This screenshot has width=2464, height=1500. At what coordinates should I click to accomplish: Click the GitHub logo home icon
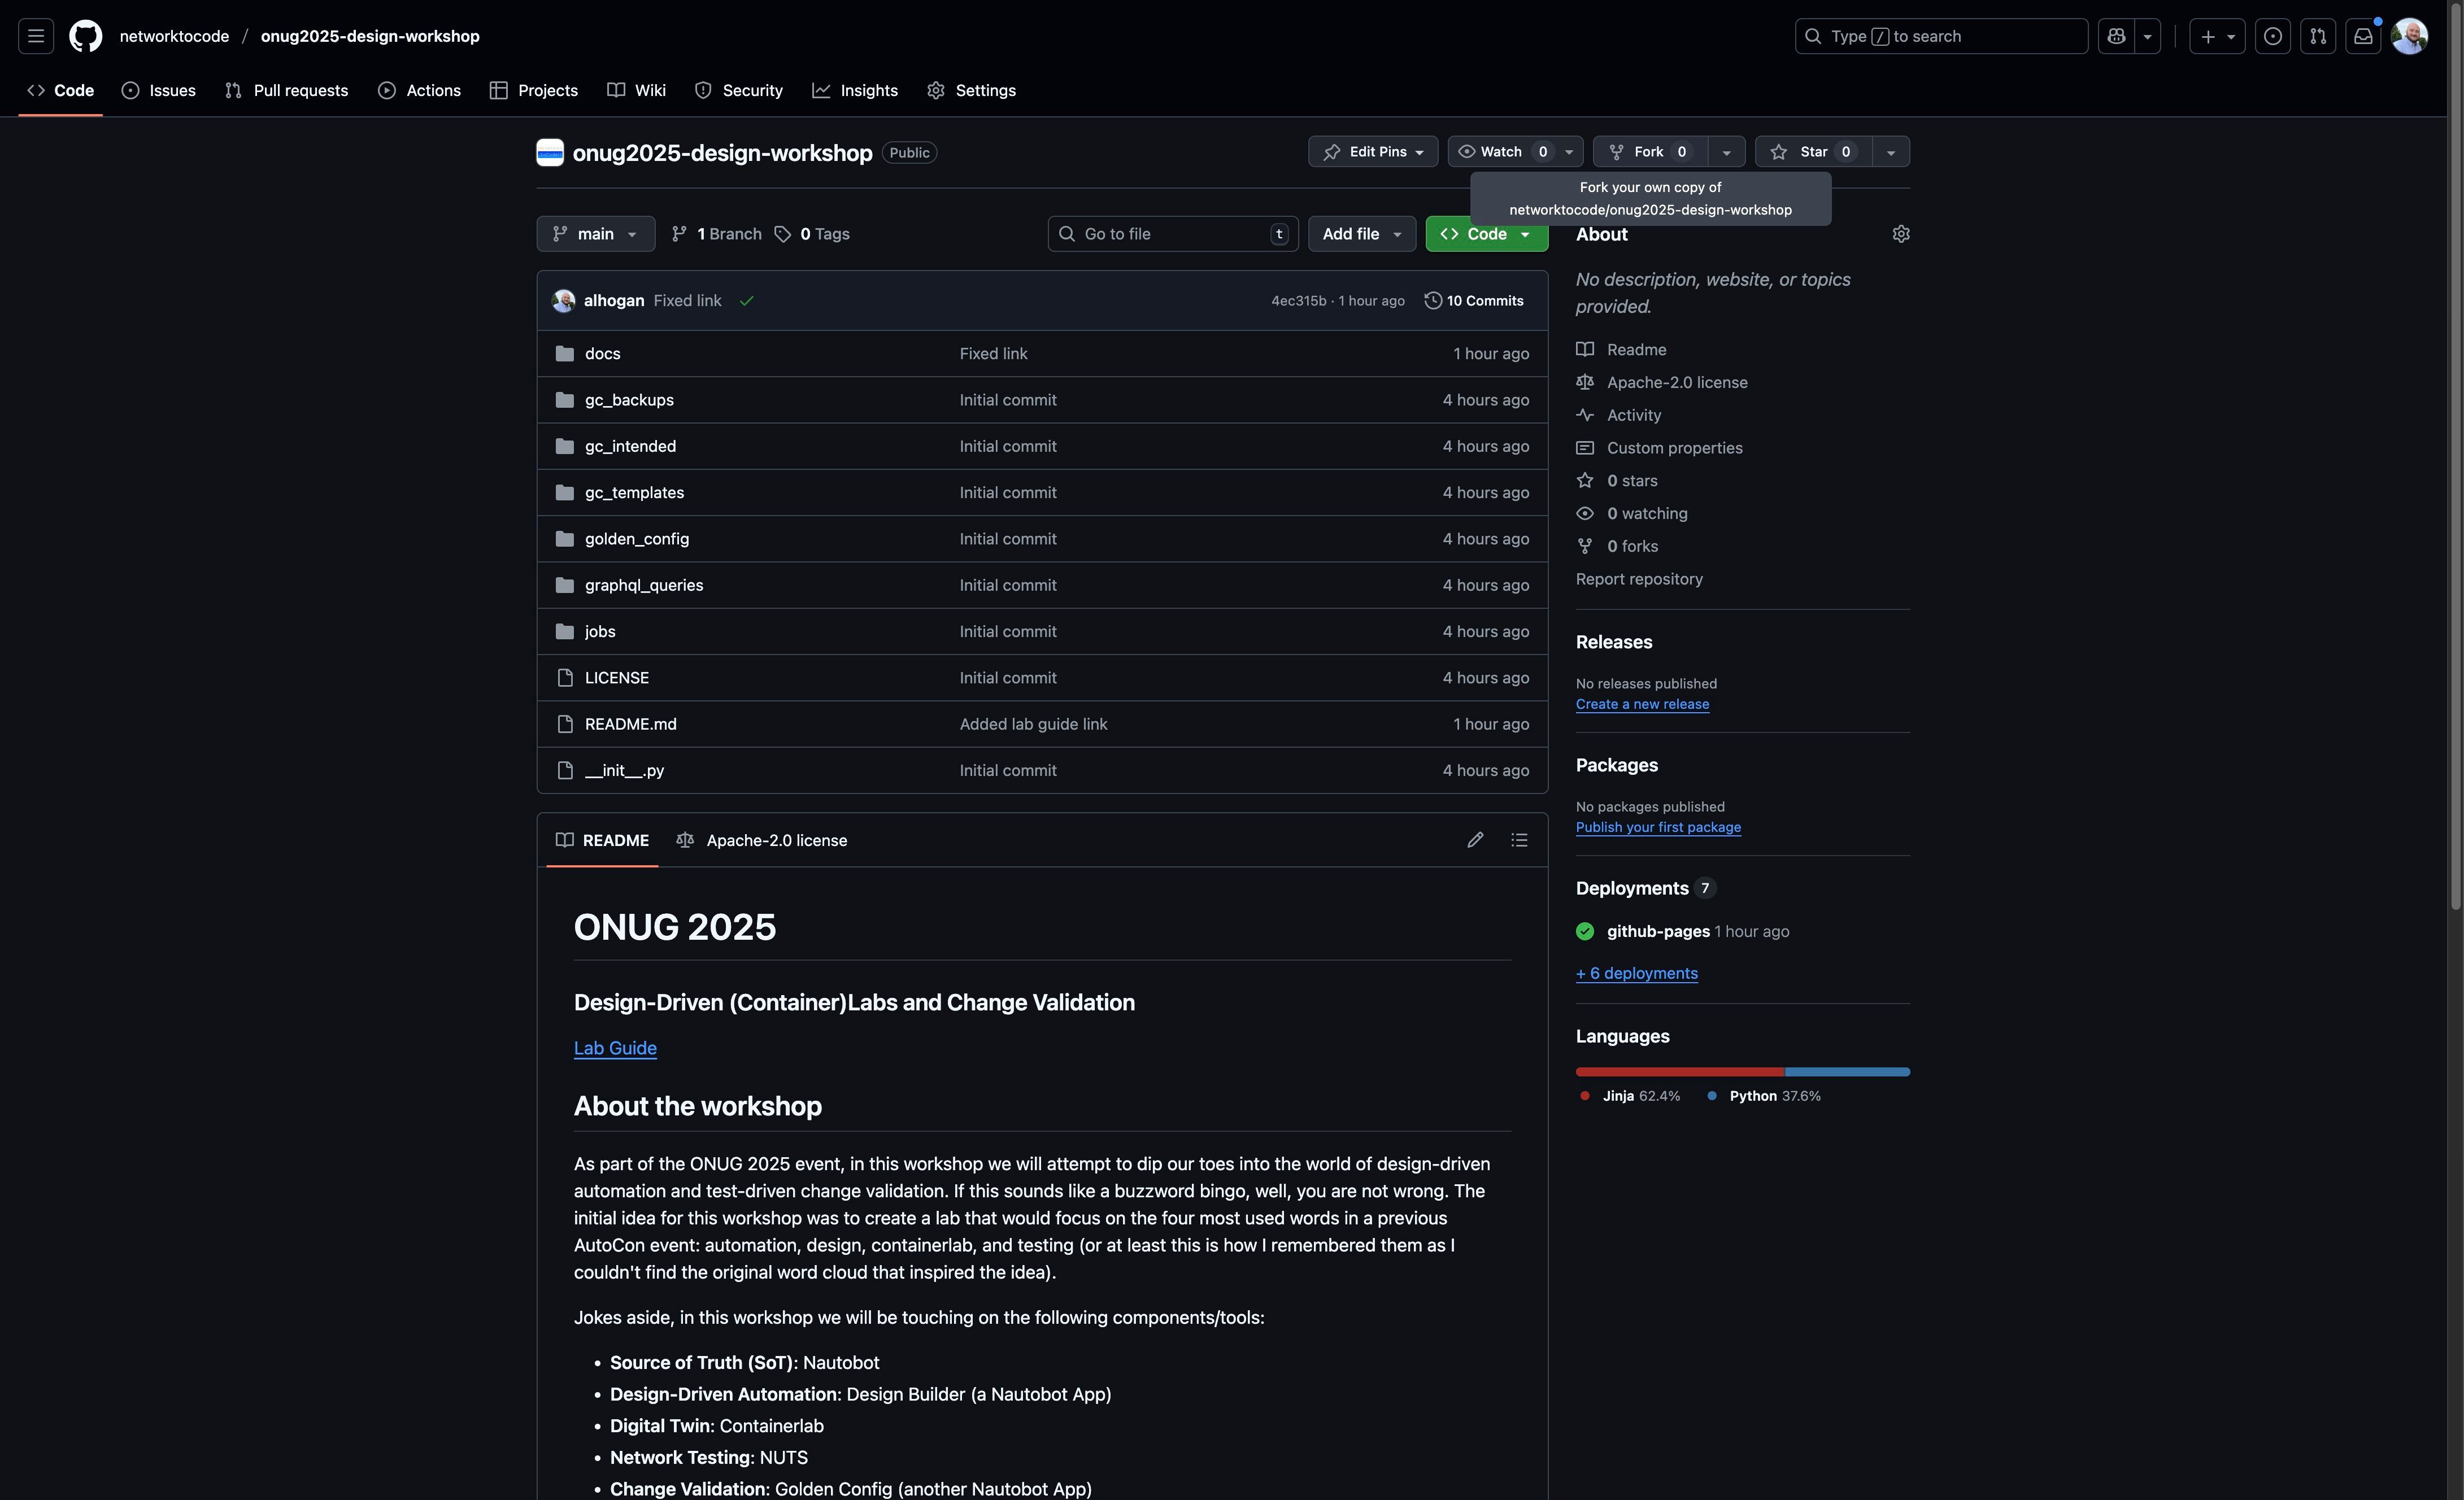coord(85,36)
